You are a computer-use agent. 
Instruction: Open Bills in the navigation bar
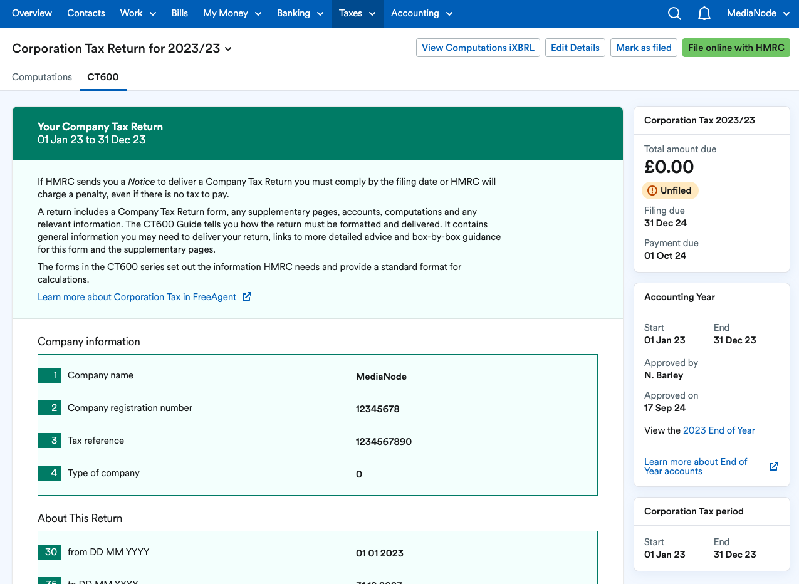pyautogui.click(x=180, y=13)
